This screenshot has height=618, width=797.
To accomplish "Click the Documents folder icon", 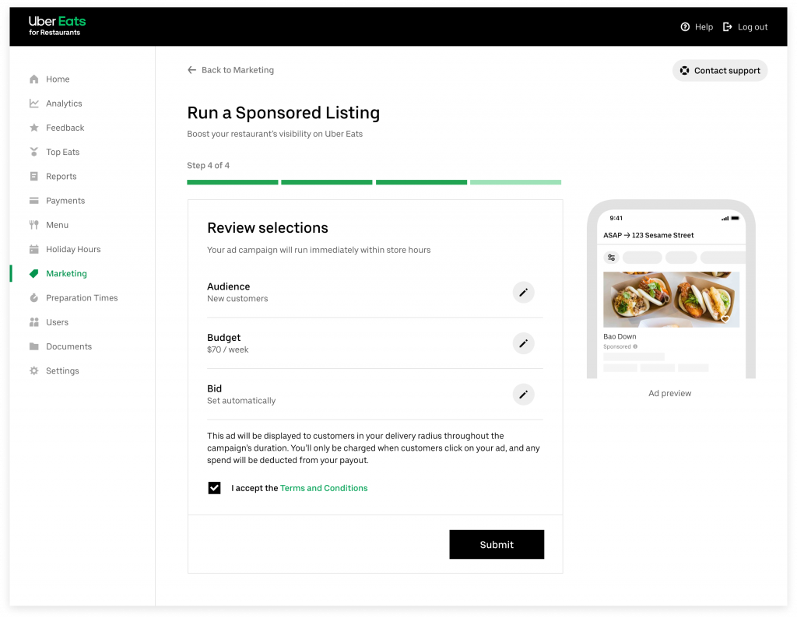I will [x=34, y=346].
